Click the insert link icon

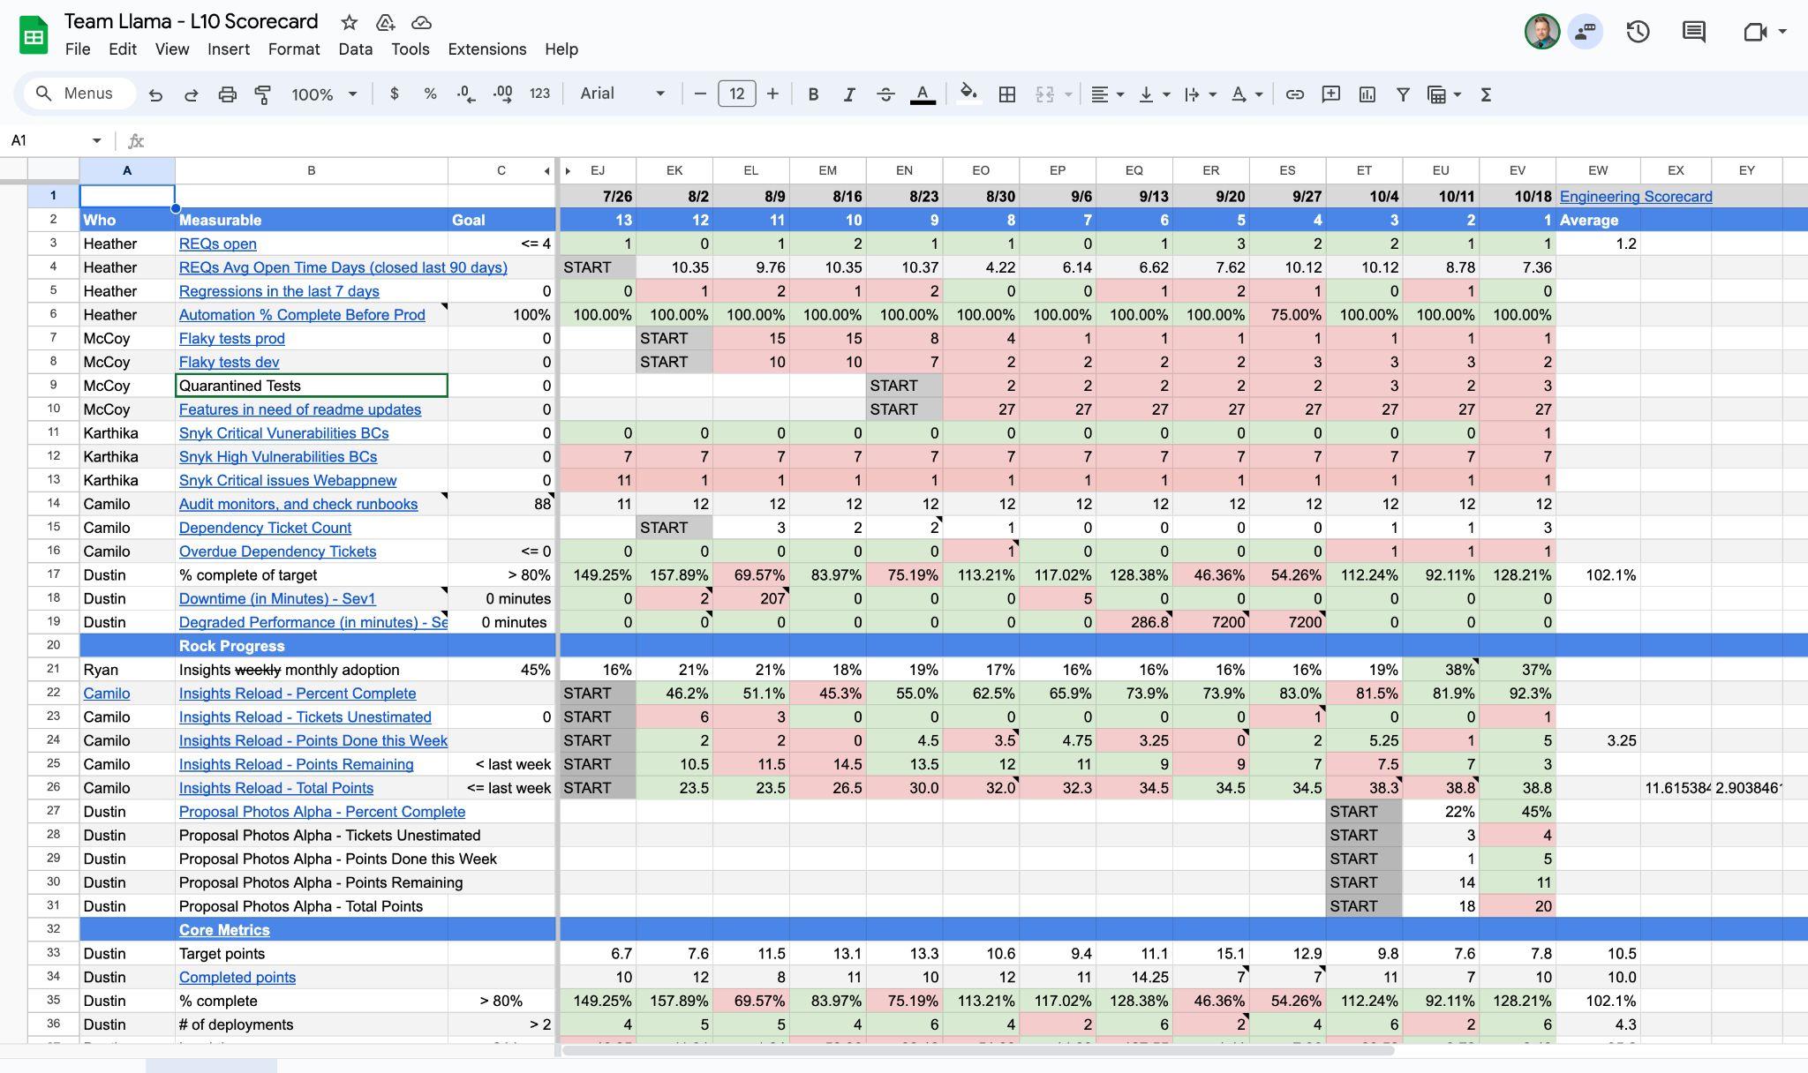1294,94
